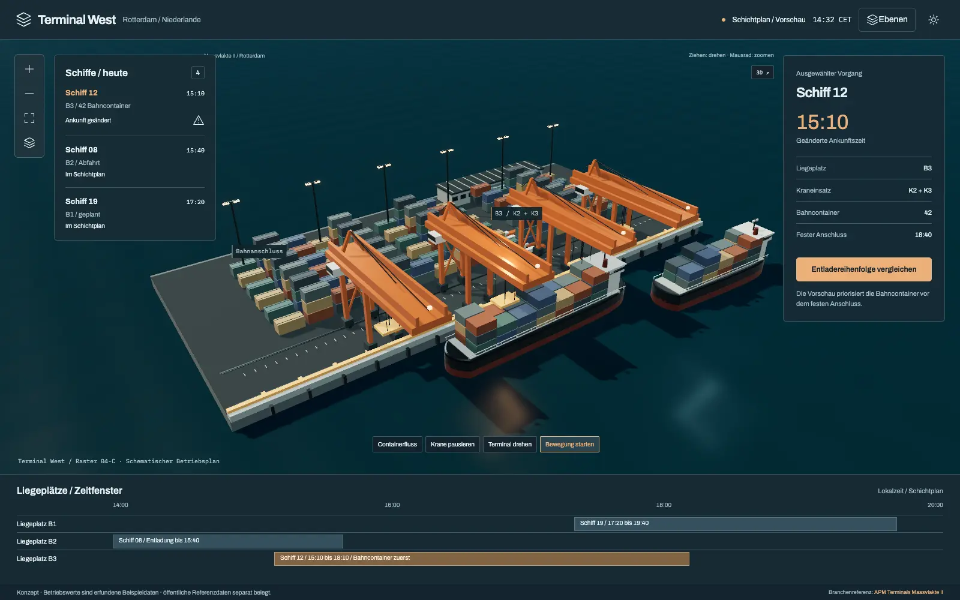Image resolution: width=960 pixels, height=600 pixels.
Task: Click the Terminal West stacked-layers logo
Action: pyautogui.click(x=23, y=20)
